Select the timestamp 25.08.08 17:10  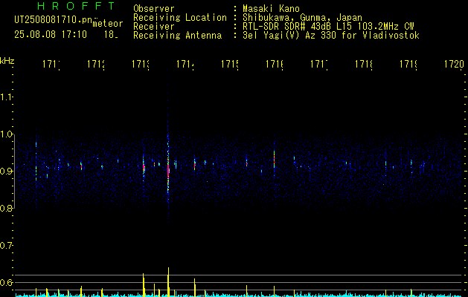[x=51, y=35]
